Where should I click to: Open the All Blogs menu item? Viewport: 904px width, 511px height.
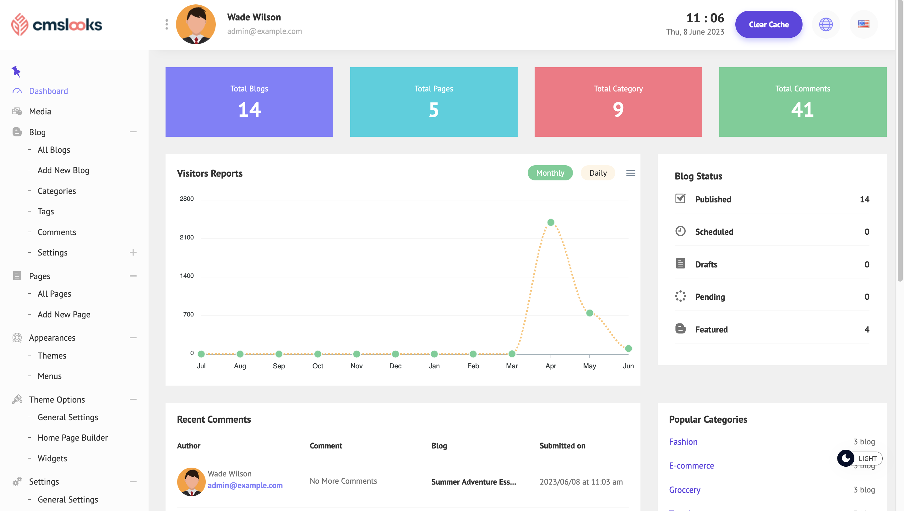click(54, 150)
